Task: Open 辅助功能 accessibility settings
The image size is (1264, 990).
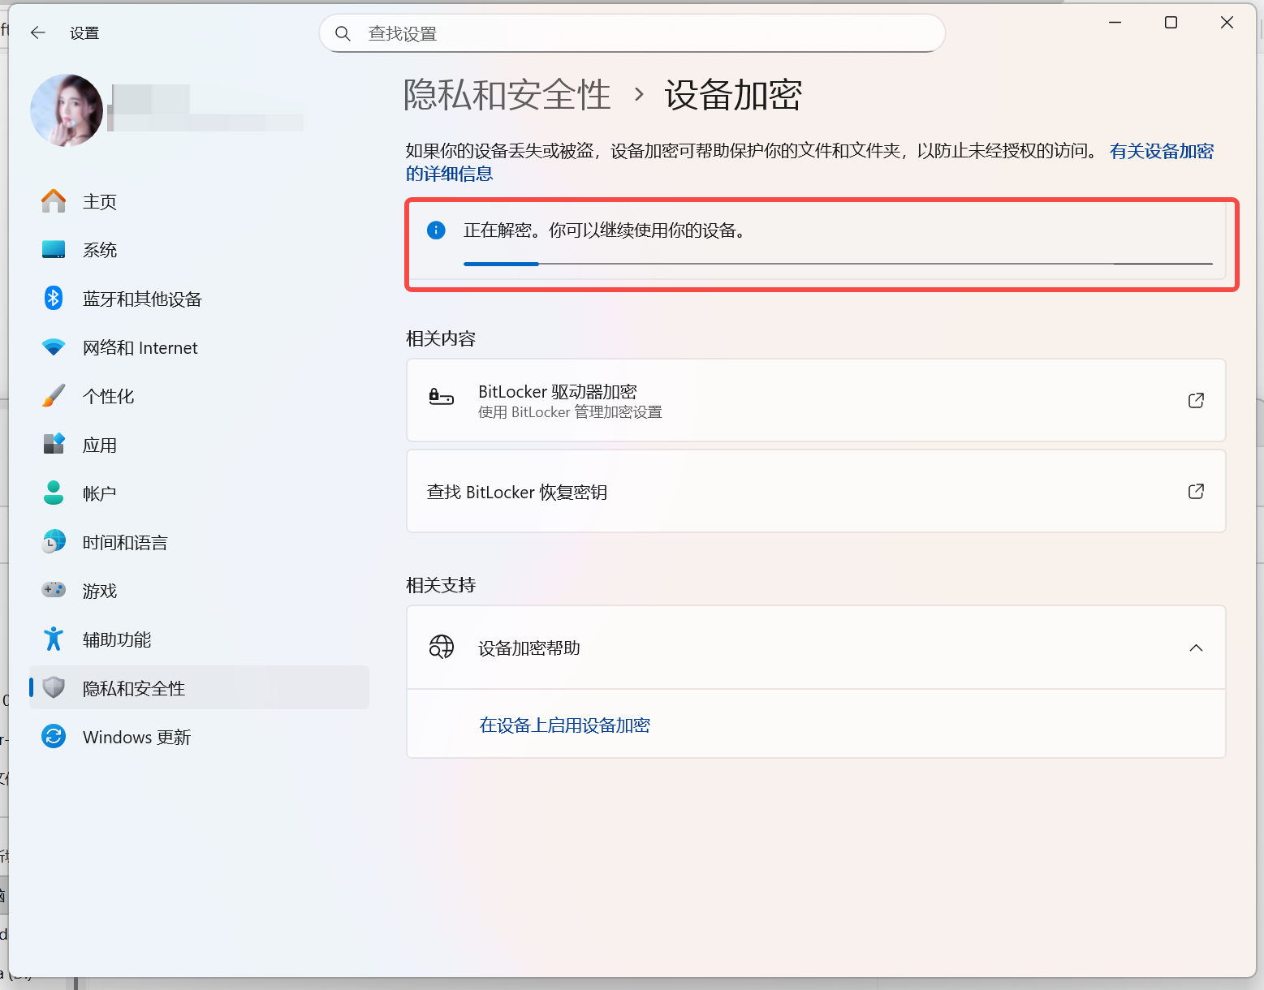Action: (116, 639)
